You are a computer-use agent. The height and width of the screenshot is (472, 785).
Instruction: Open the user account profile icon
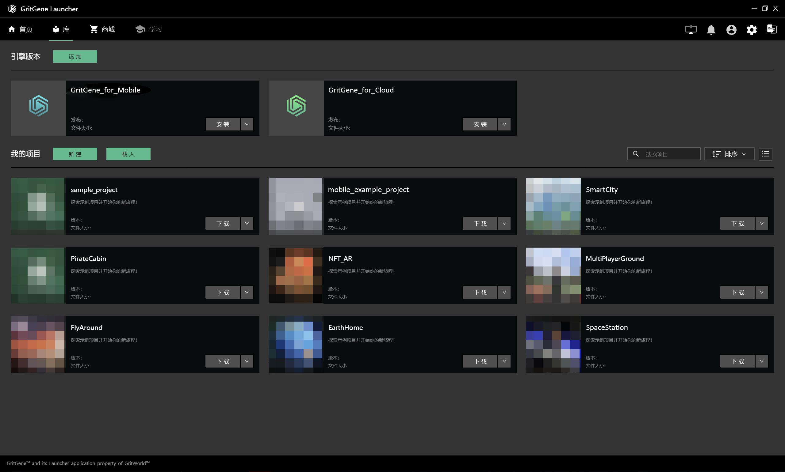pos(731,30)
